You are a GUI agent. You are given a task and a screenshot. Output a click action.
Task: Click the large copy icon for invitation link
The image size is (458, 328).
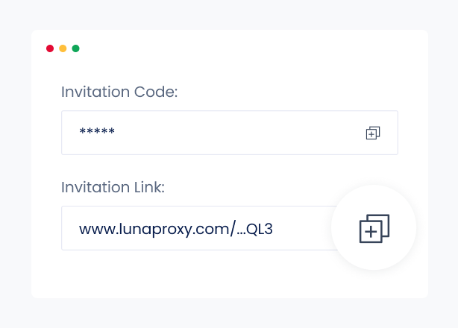(374, 228)
